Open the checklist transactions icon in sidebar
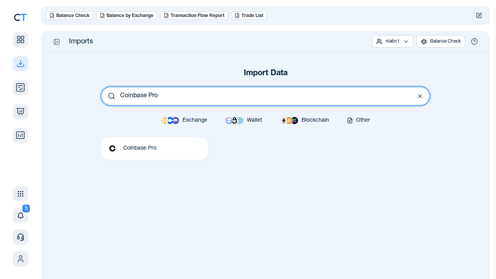Screen dimensions: 496x279 pos(21,87)
